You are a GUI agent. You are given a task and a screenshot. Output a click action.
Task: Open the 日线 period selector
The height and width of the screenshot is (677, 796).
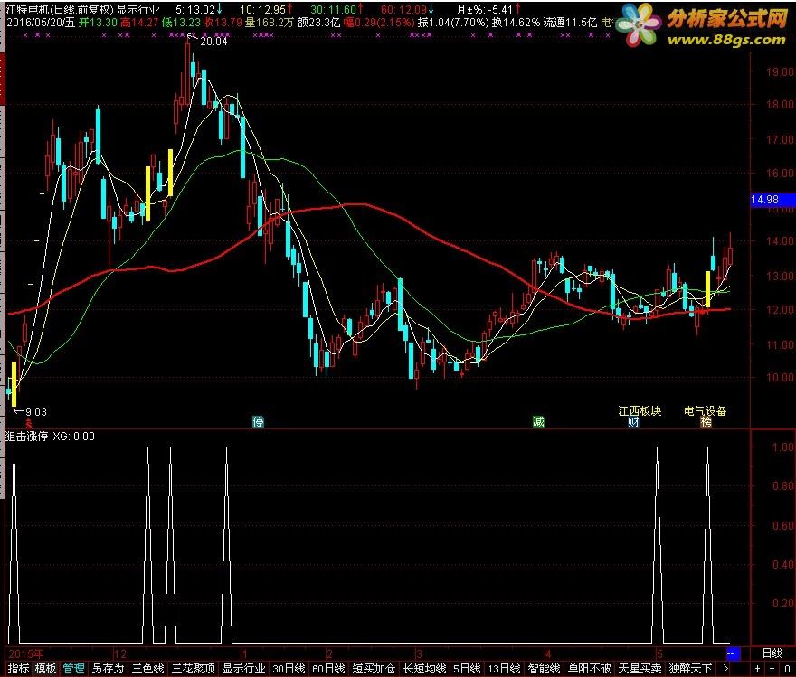772,653
